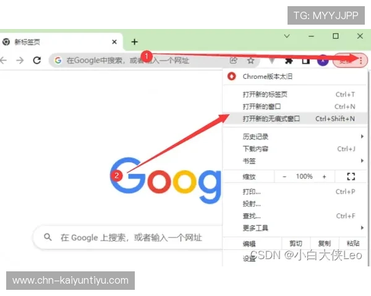371x296 pixels.
Task: Minimize the Chrome window
Action: 311,36
